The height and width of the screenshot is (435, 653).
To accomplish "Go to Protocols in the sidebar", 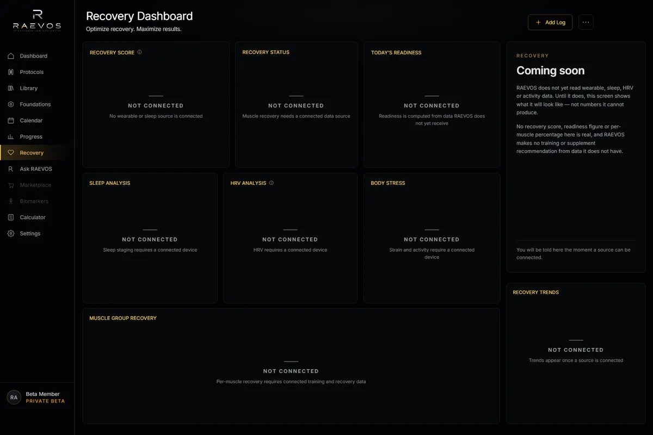I will (x=37, y=72).
